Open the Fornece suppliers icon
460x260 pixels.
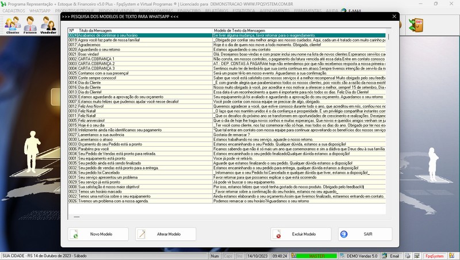[x=30, y=25]
